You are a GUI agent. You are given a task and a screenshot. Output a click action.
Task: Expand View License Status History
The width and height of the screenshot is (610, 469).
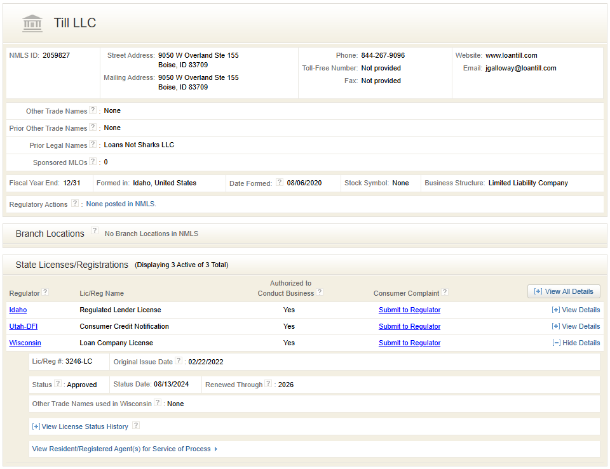[80, 426]
